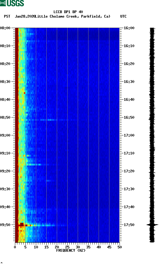The image size is (165, 266).
Task: Click the 16:10 UTC time label
Action: [x=129, y=46]
